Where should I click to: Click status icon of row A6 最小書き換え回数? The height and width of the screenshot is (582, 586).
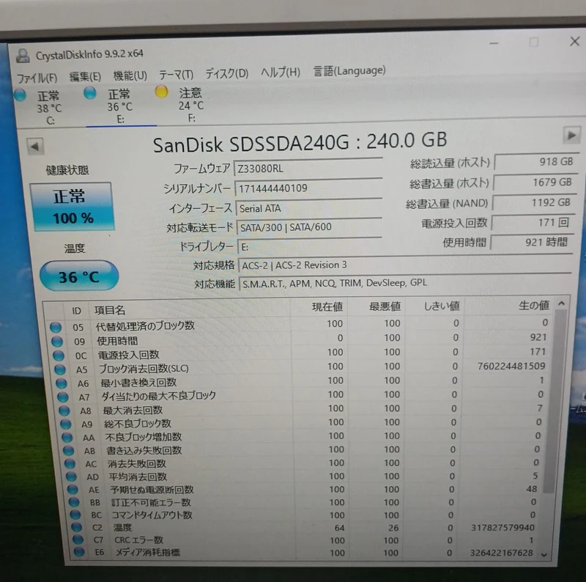point(62,383)
